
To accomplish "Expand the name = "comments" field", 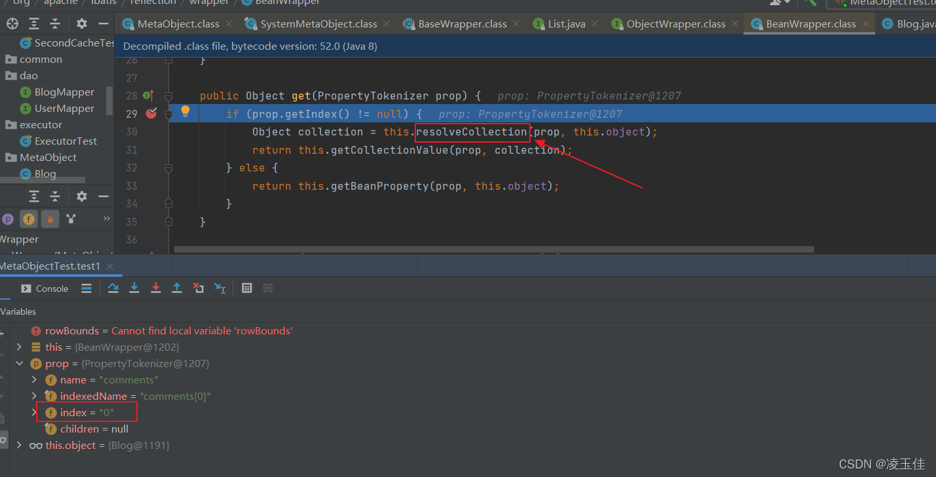I will pos(34,380).
